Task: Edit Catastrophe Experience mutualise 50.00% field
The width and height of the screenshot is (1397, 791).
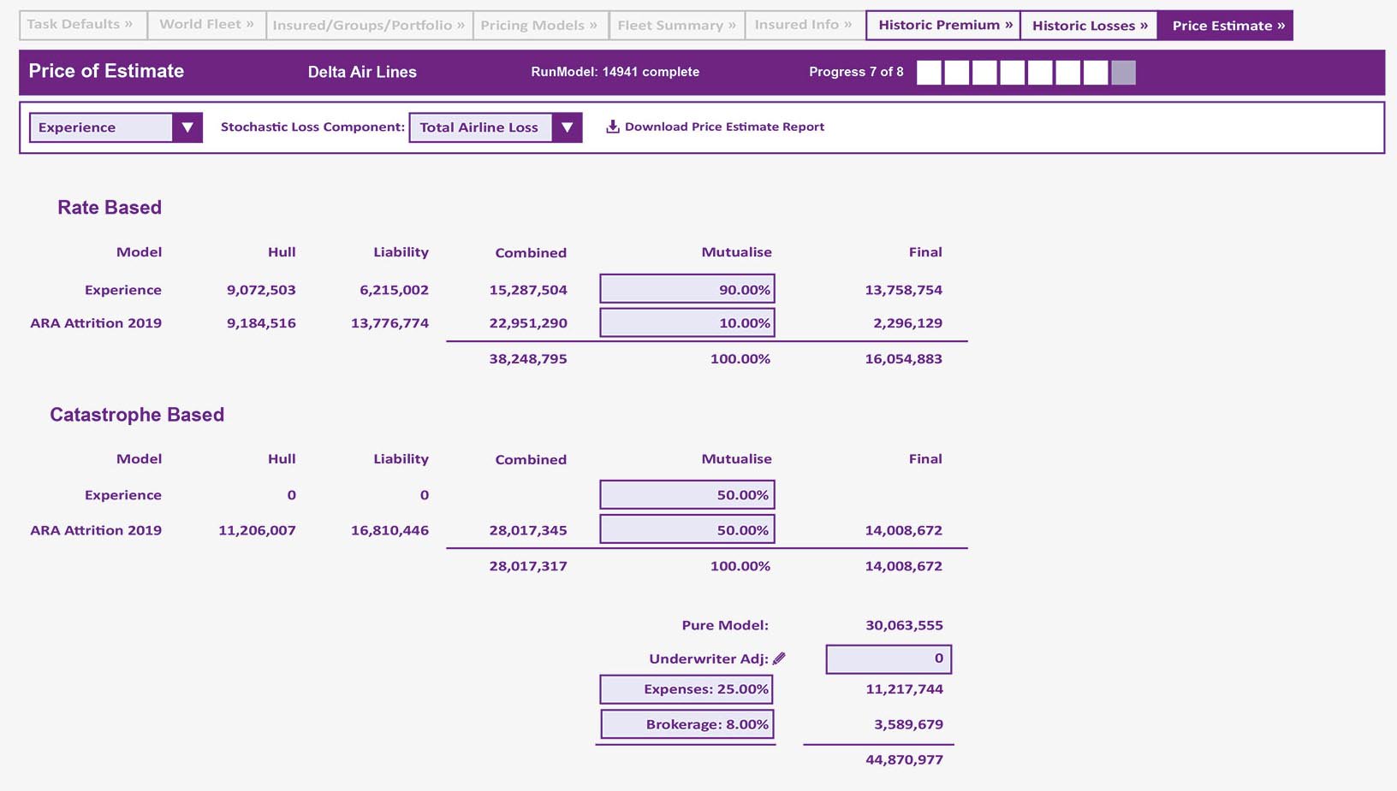Action: pyautogui.click(x=687, y=494)
